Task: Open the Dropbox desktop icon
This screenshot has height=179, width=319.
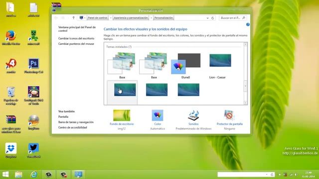Action: (11, 150)
